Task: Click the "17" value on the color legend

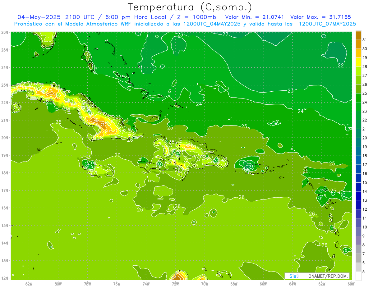Action: (365, 165)
